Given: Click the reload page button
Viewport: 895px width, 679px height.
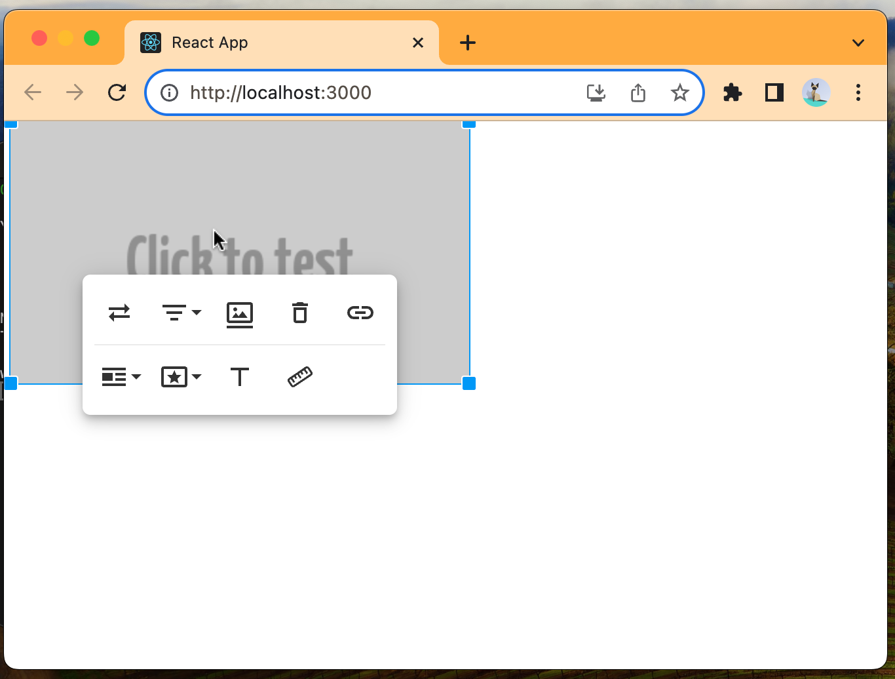Looking at the screenshot, I should tap(117, 92).
